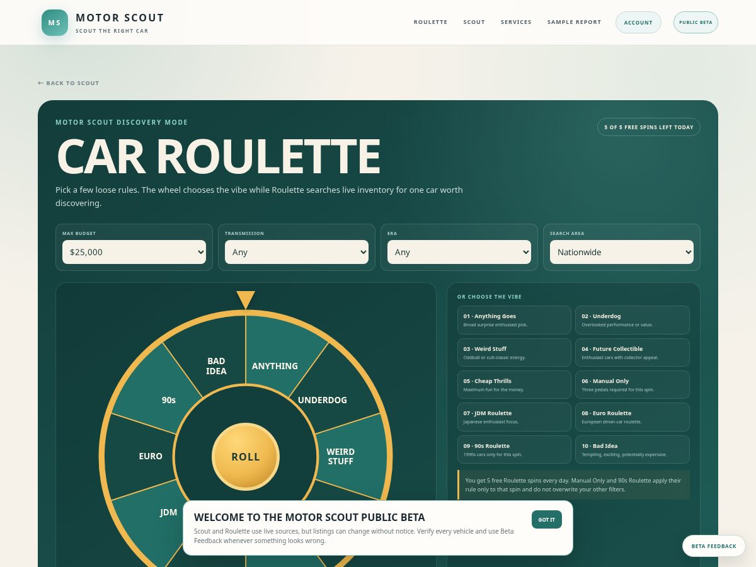Open the Beta Feedback button
756x567 pixels.
pyautogui.click(x=714, y=546)
